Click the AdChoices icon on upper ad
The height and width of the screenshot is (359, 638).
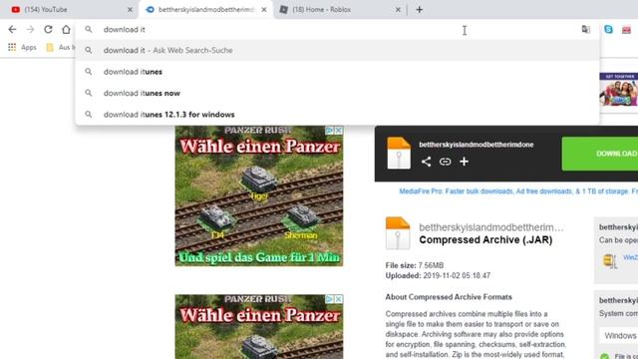[x=329, y=131]
